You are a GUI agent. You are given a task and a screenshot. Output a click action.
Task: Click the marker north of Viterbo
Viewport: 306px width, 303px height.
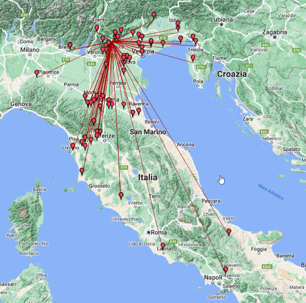121,195
